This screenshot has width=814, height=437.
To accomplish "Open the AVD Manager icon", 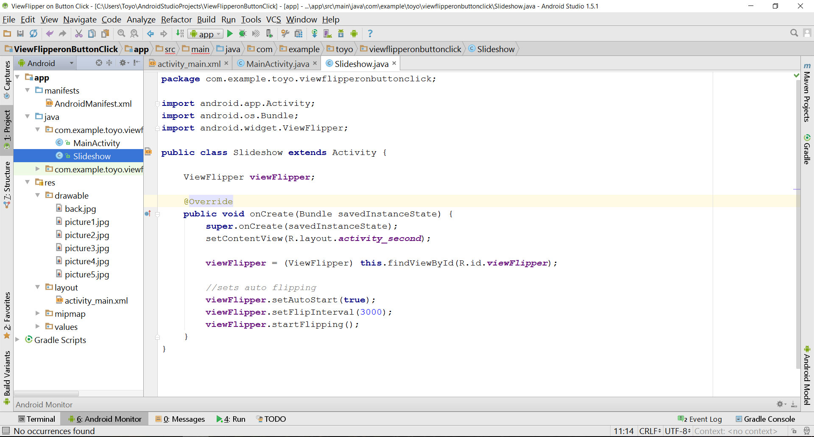I will tap(328, 34).
